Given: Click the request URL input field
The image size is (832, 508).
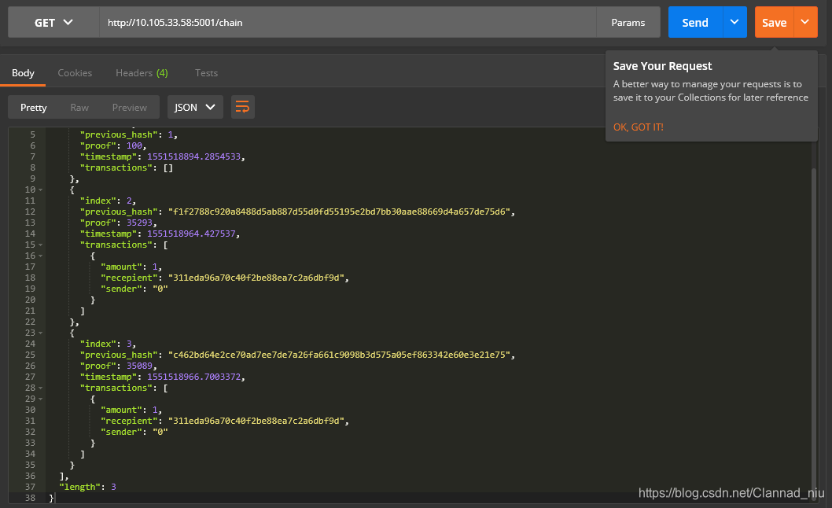Looking at the screenshot, I should (348, 22).
